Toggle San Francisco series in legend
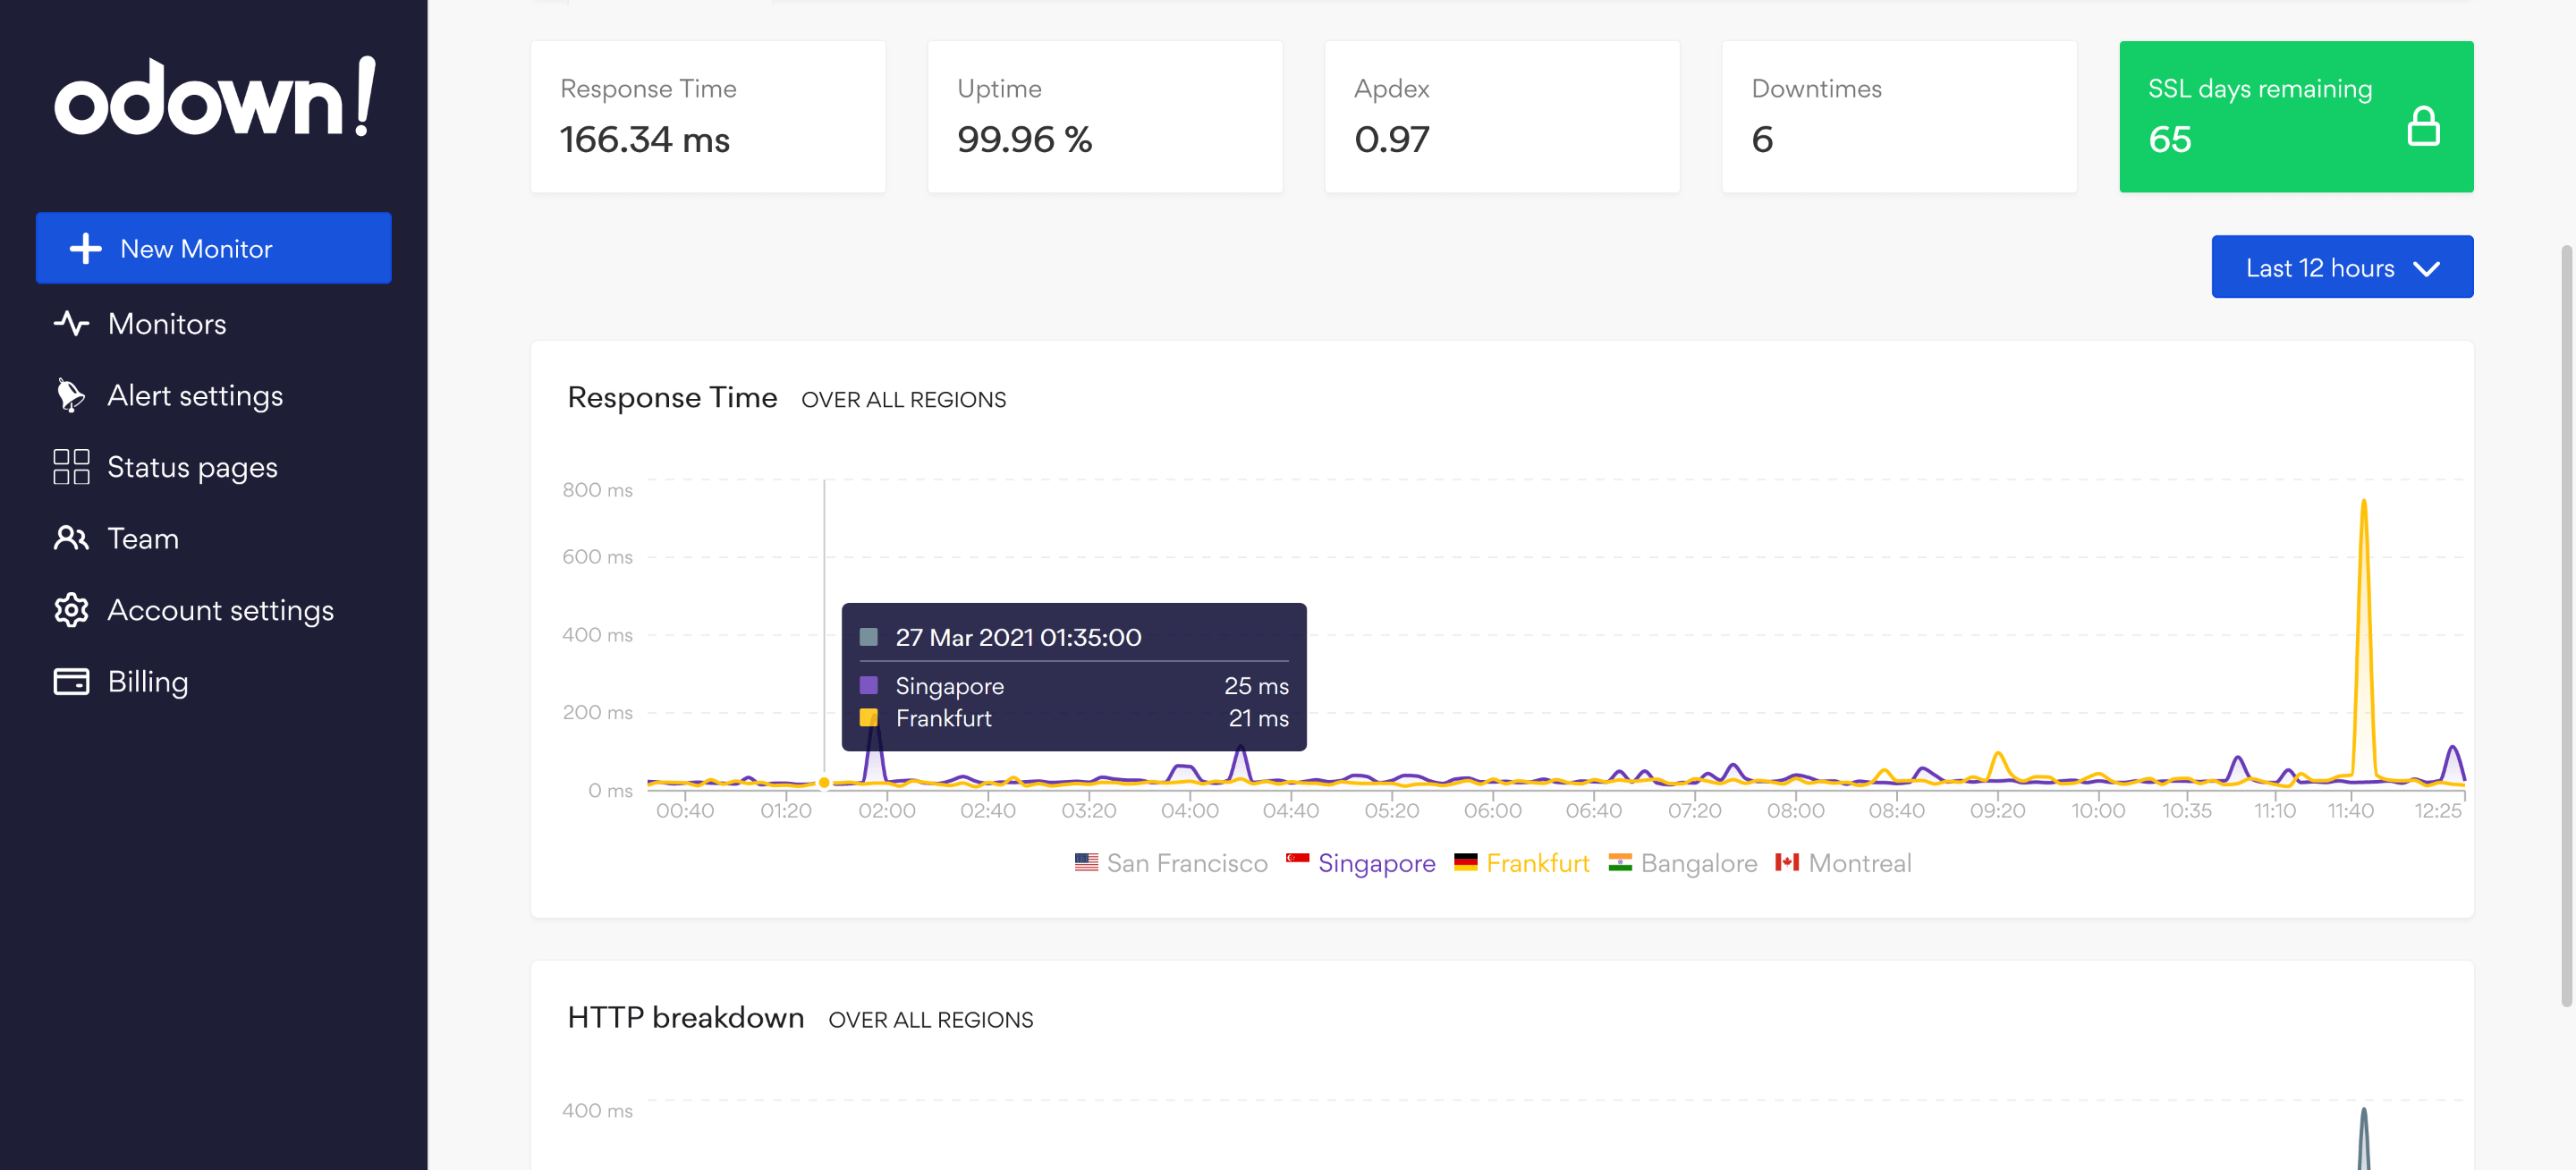2576x1170 pixels. coord(1186,863)
